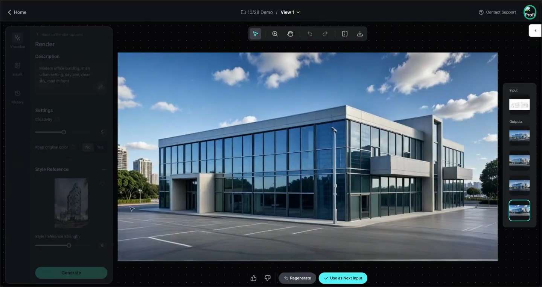Screen dimensions: 542x287
Task: Remove the style reference image
Action: (x=102, y=183)
